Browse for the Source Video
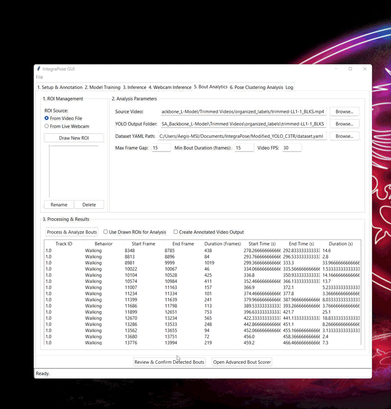The image size is (391, 409). coord(344,111)
